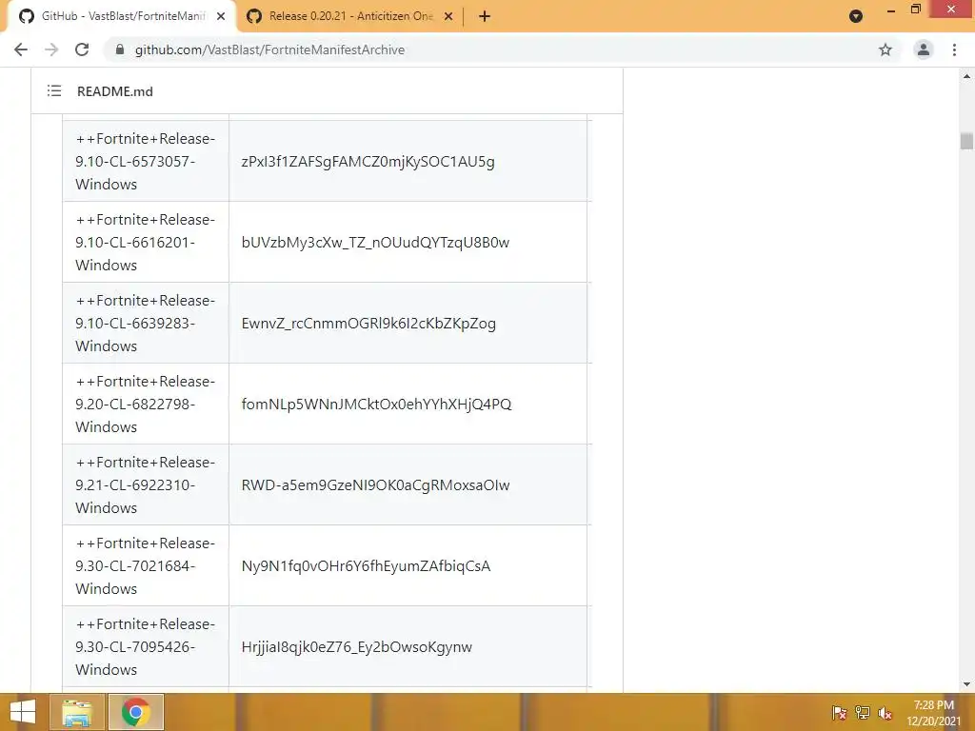Click the Chrome taskbar icon
975x731 pixels.
[135, 712]
